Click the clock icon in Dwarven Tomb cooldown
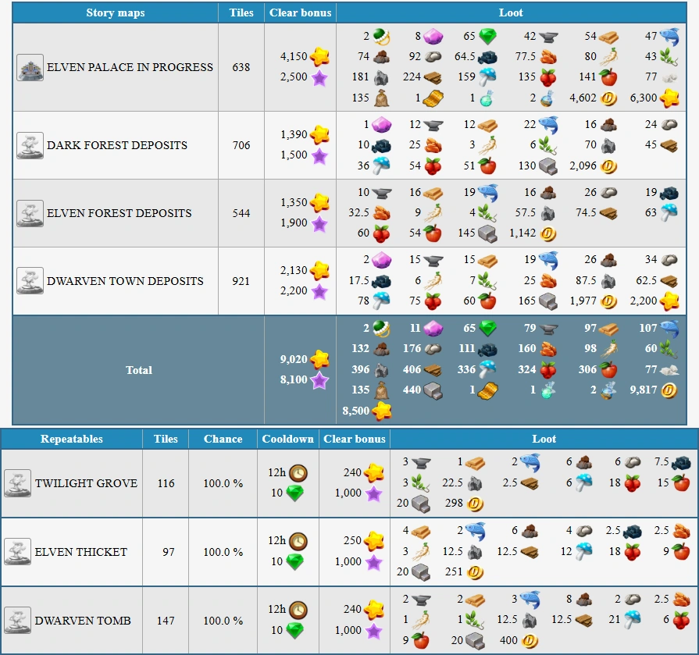The image size is (699, 655). tap(298, 610)
